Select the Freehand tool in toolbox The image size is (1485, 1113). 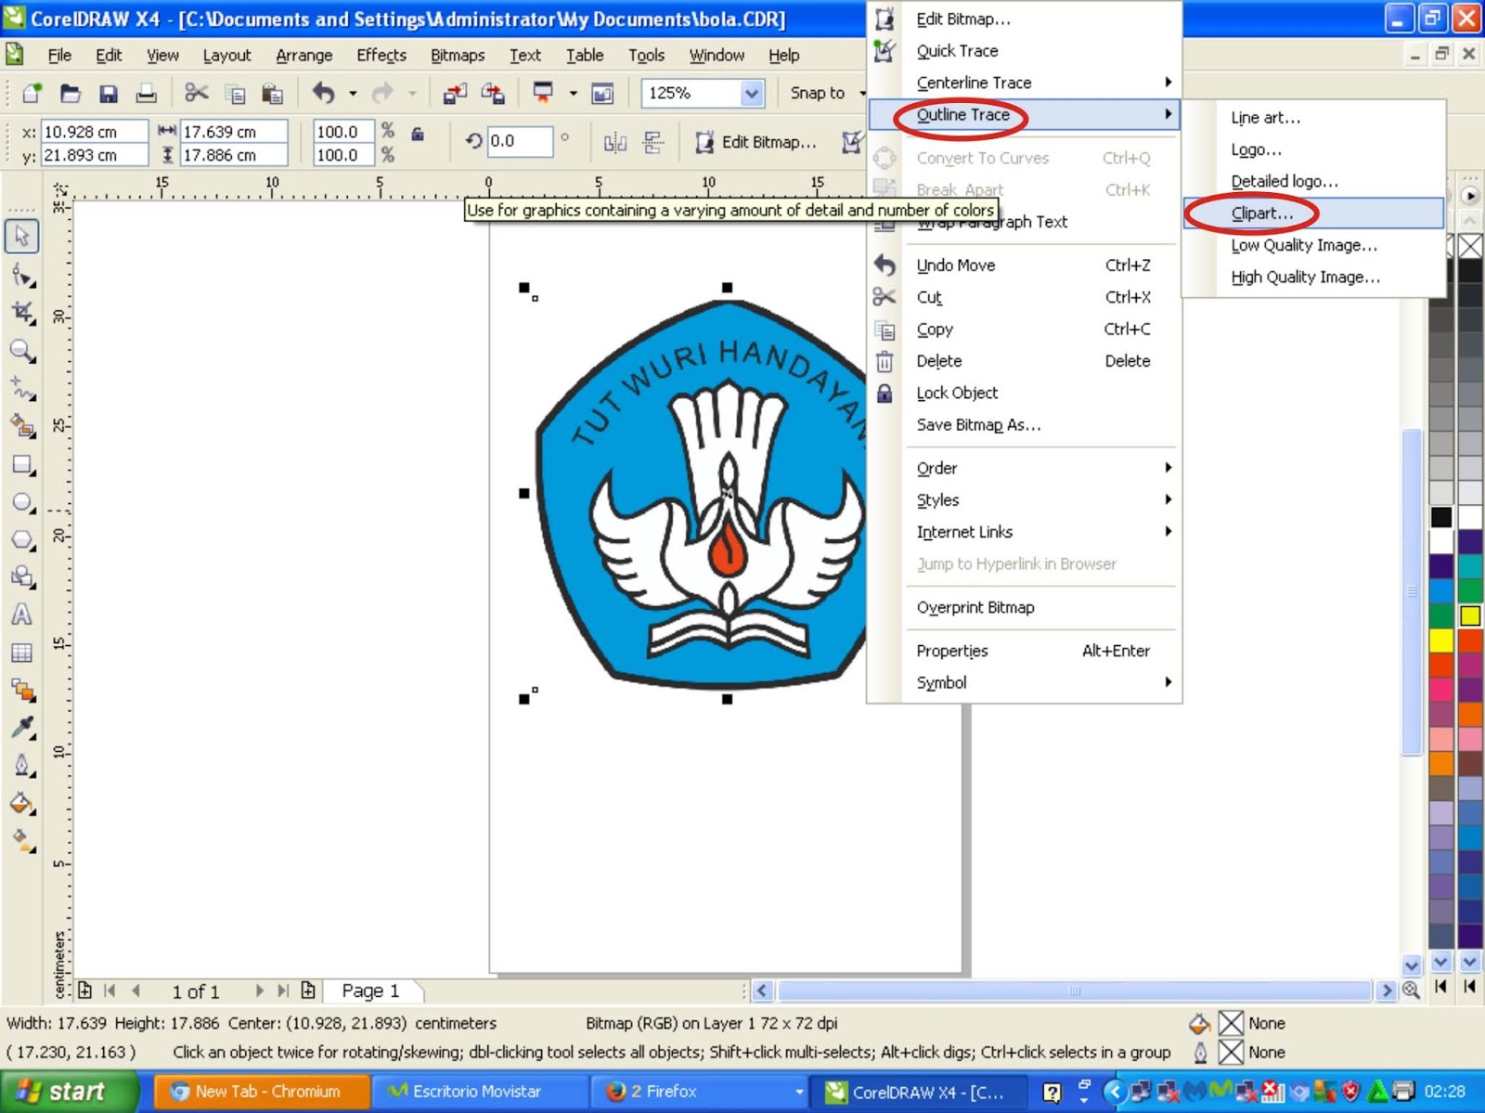coord(21,388)
